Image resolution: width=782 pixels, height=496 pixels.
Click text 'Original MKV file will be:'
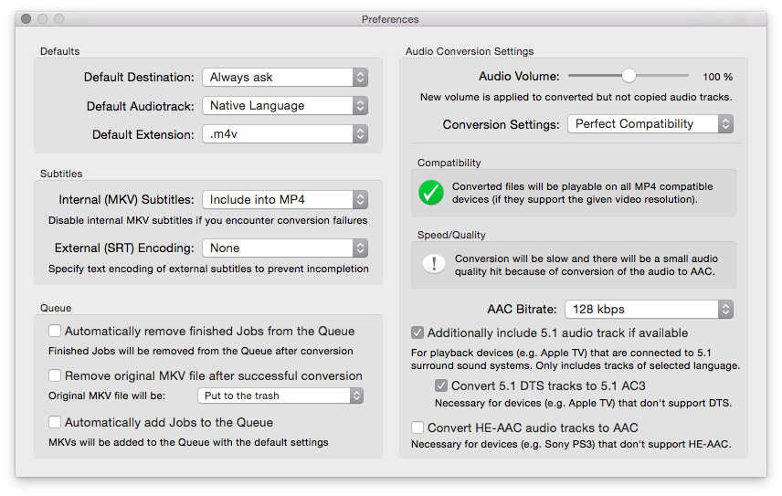tap(107, 396)
